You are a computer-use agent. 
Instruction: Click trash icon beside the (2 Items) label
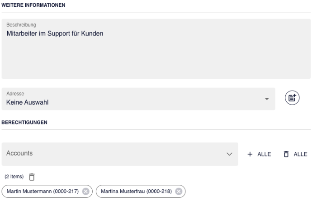click(32, 177)
